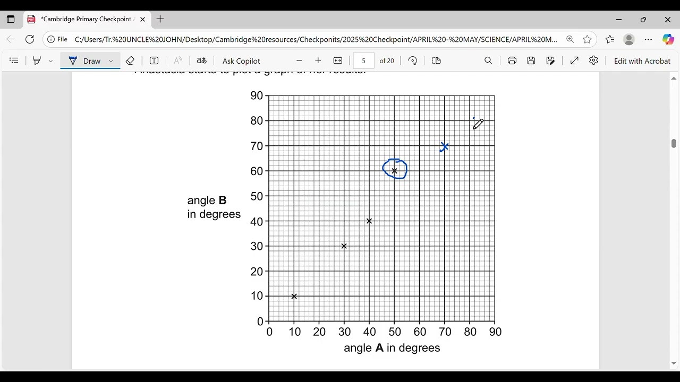Enter full screen mode

point(574,61)
